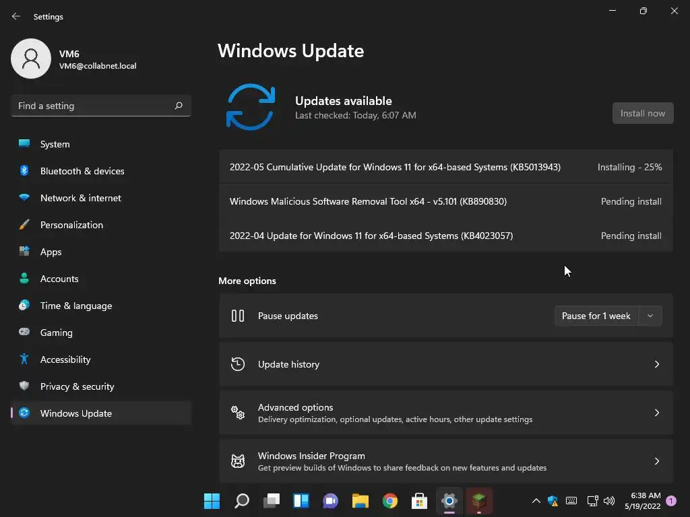Click the touch keyboard tray icon

pyautogui.click(x=571, y=501)
